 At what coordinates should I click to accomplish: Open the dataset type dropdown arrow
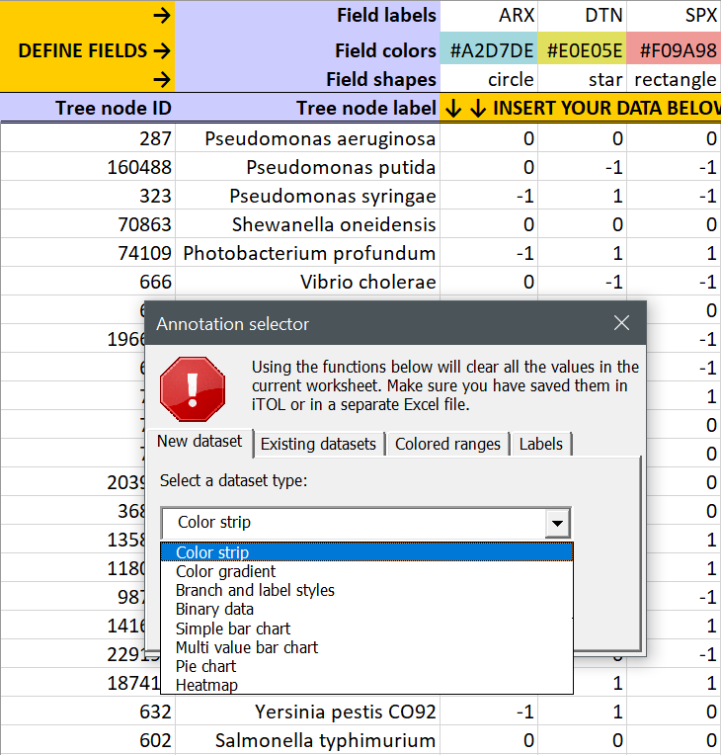pos(558,523)
